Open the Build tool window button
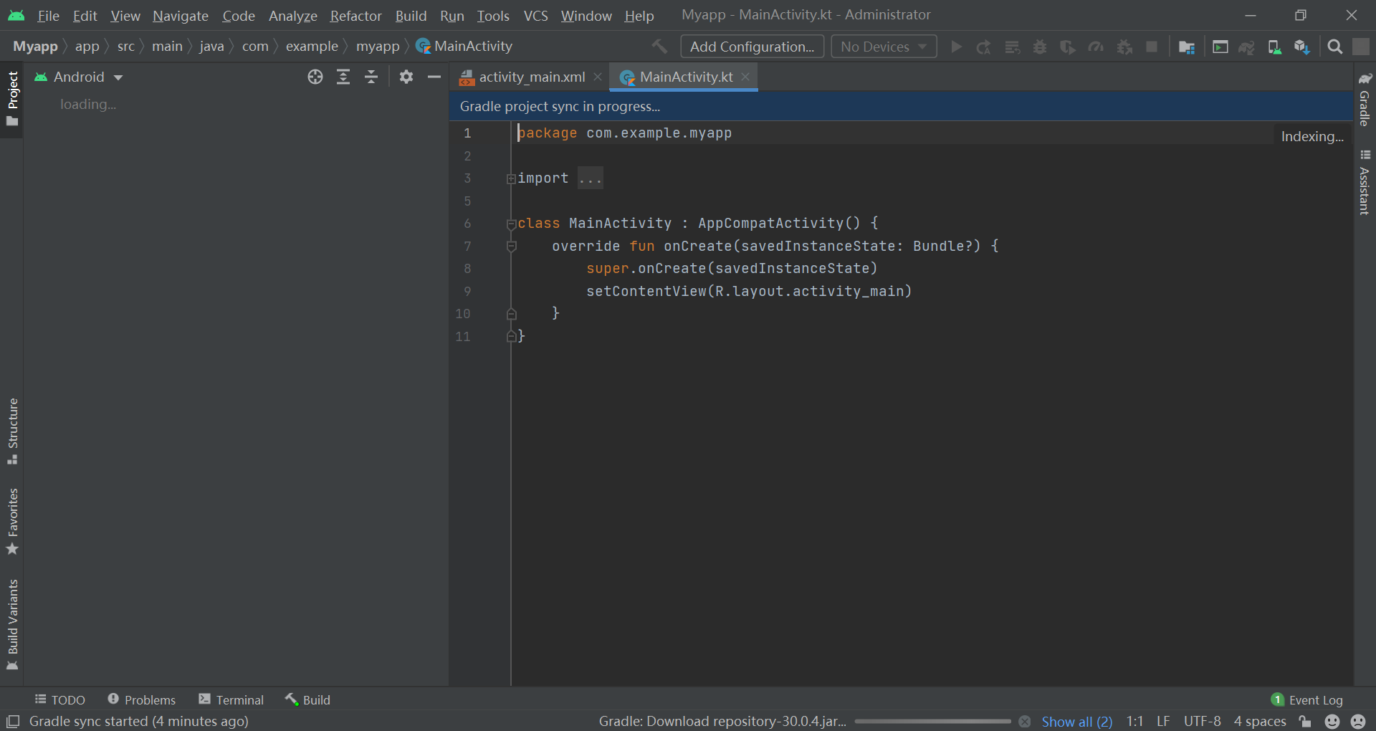The width and height of the screenshot is (1376, 731). tap(308, 699)
